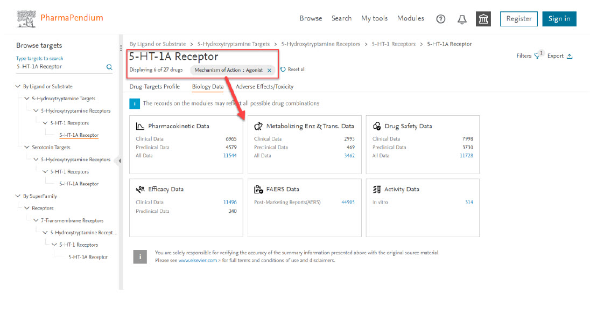
Task: Click the PharmaPendium logo
Action: coord(60,18)
